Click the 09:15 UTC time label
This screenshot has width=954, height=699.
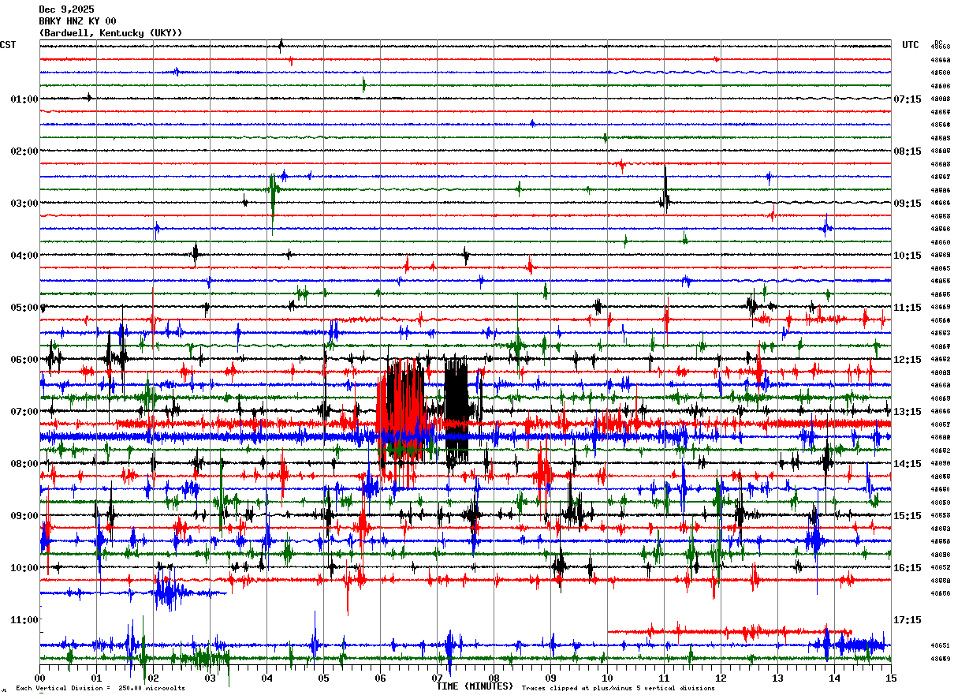(x=907, y=204)
